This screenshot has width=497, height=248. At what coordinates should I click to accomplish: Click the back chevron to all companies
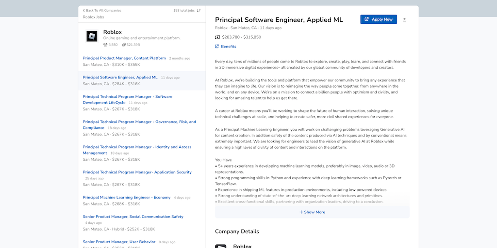coord(83,10)
